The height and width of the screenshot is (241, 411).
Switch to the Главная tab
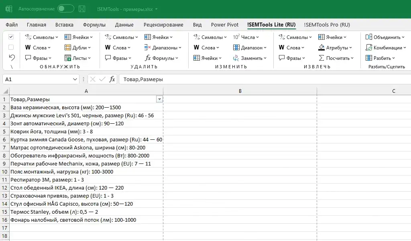pos(37,25)
